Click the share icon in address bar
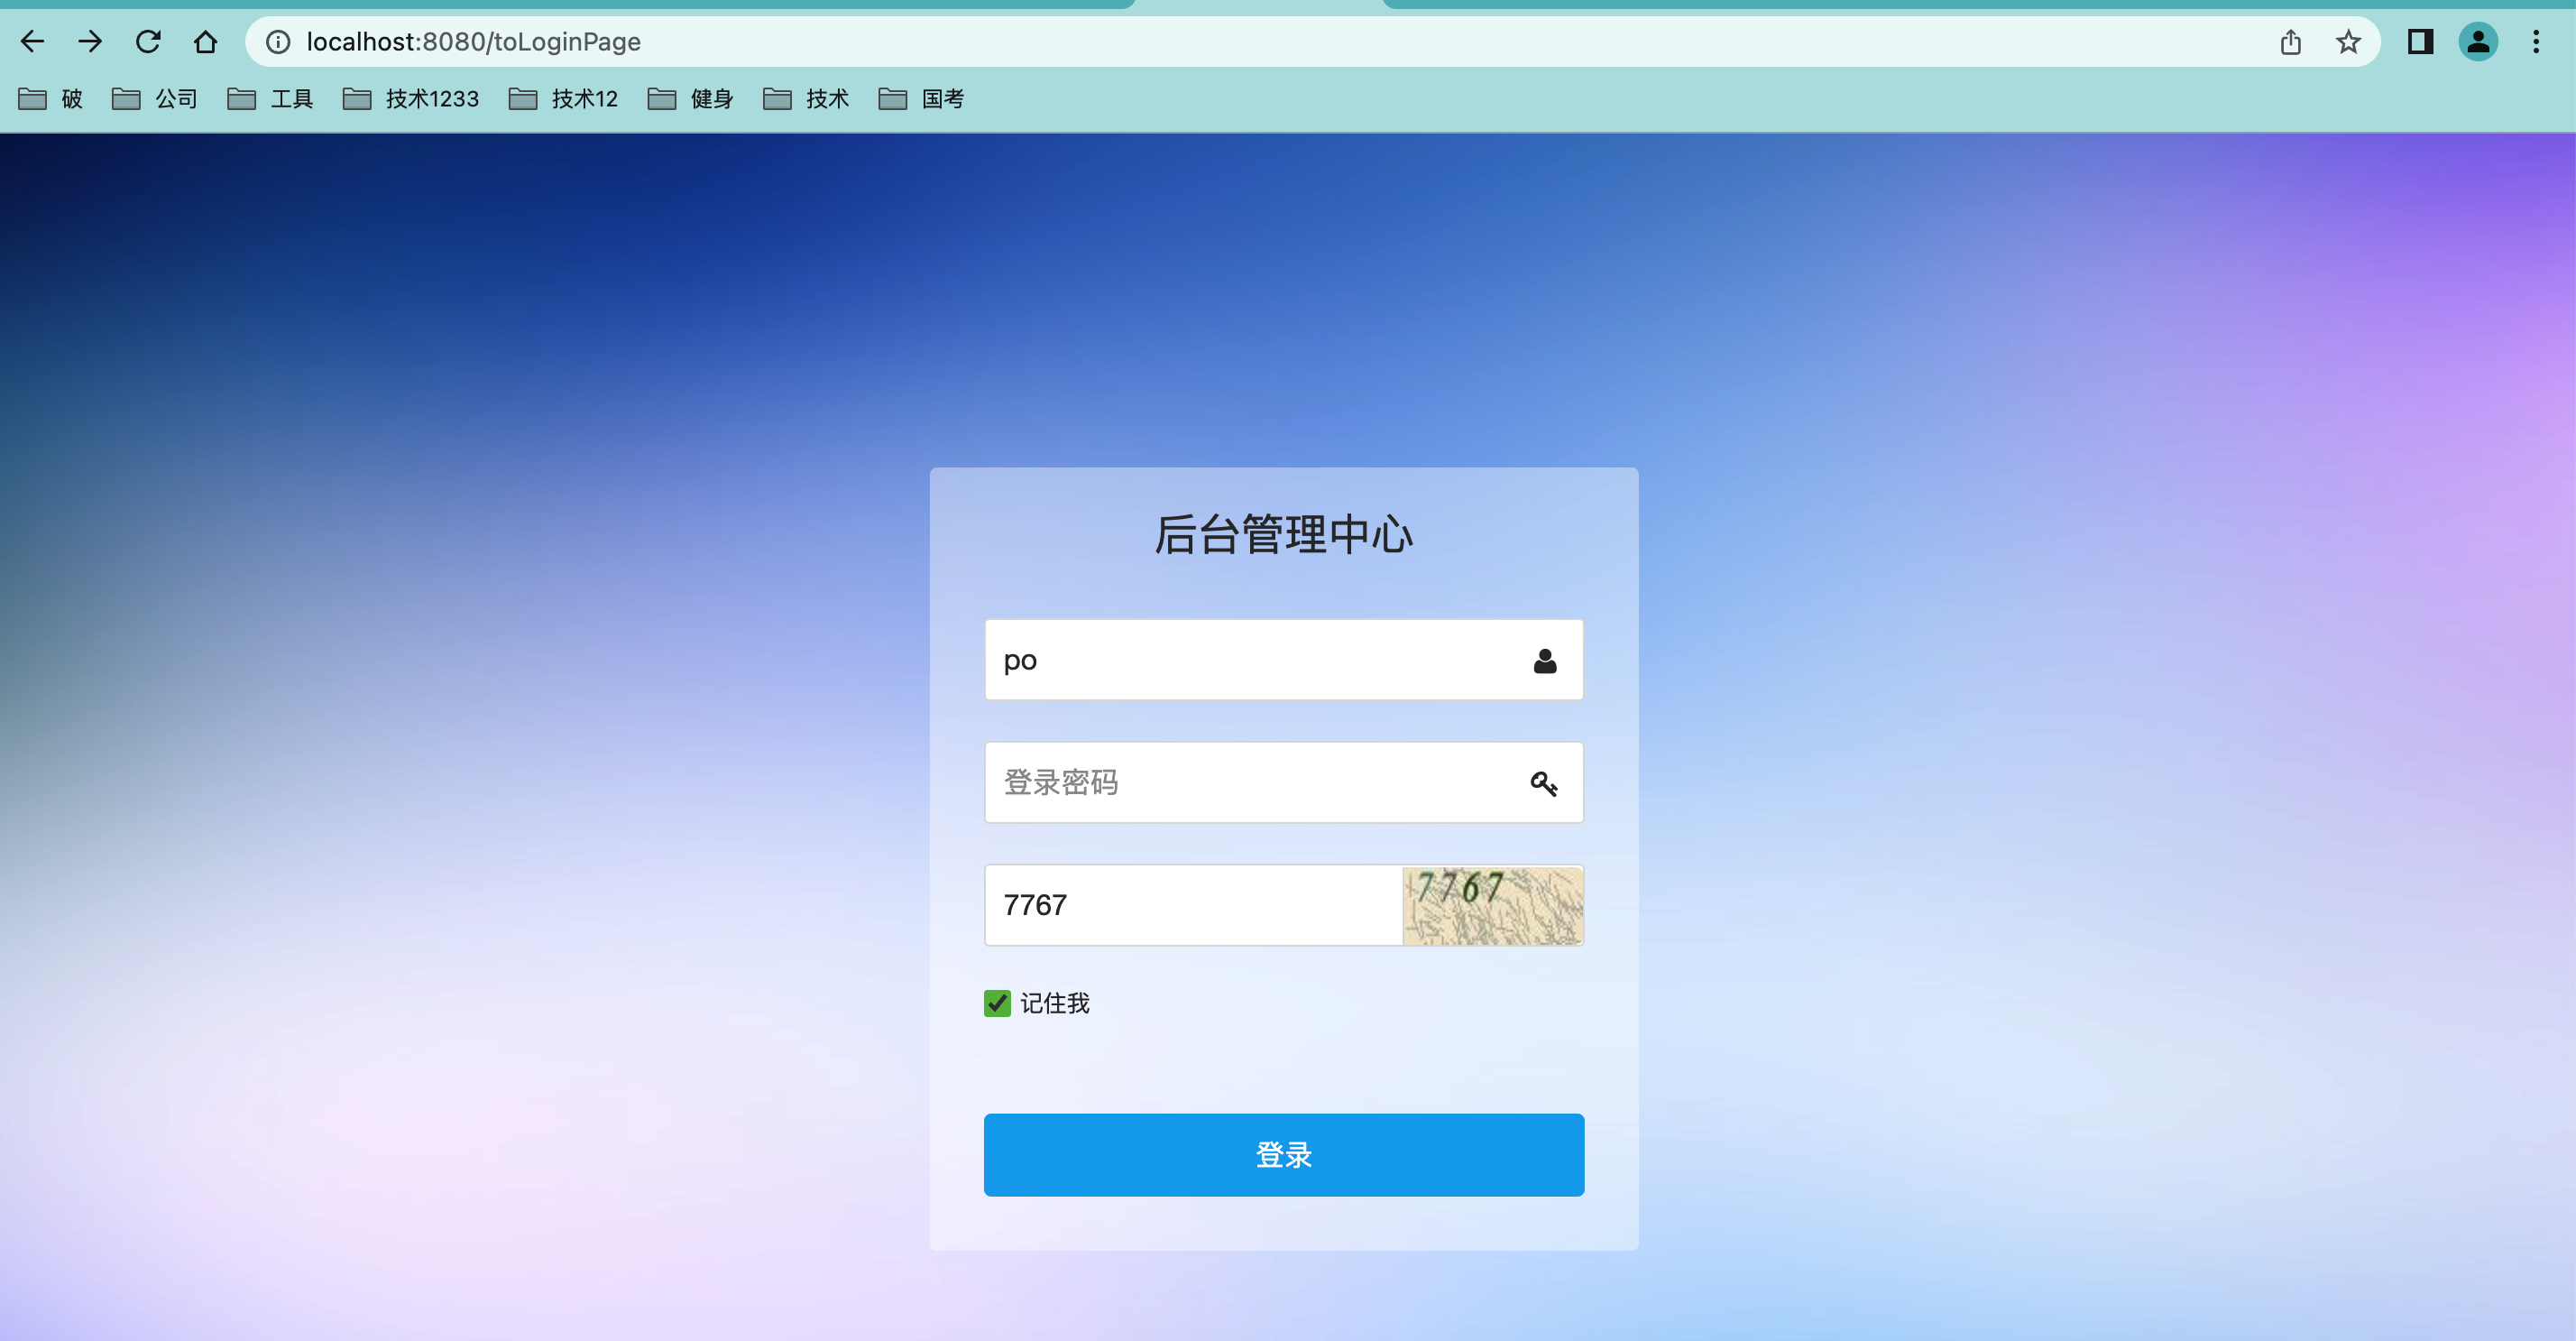Screen dimensions: 2576x1341 click(2290, 41)
